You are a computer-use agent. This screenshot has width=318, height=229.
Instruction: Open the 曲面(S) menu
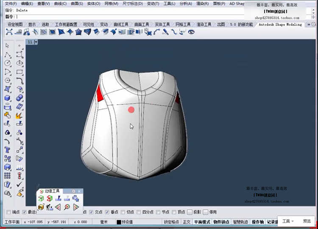77,3
